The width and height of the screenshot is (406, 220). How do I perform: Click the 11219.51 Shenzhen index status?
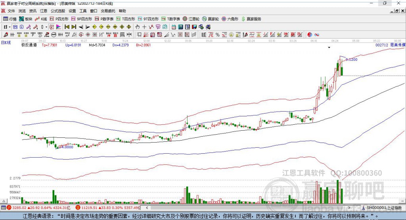(89, 208)
